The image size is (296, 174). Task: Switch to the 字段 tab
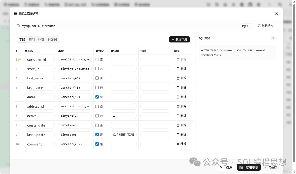22,40
